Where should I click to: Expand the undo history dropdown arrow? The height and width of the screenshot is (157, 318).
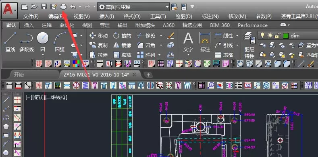[x=80, y=7]
